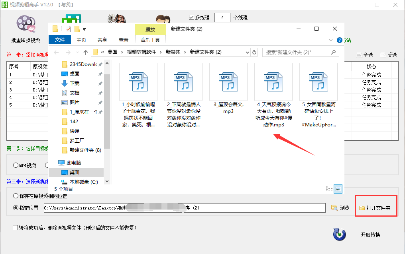405x254 pixels.
Task: Open 新建文件夹 (8) in navigation pane
Action: click(x=85, y=150)
